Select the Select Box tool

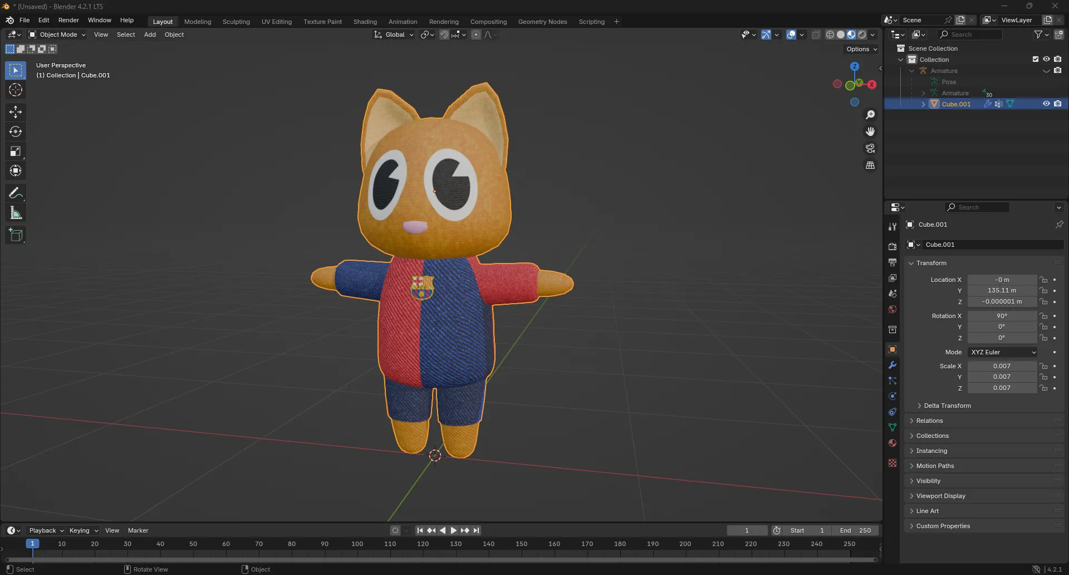point(16,70)
